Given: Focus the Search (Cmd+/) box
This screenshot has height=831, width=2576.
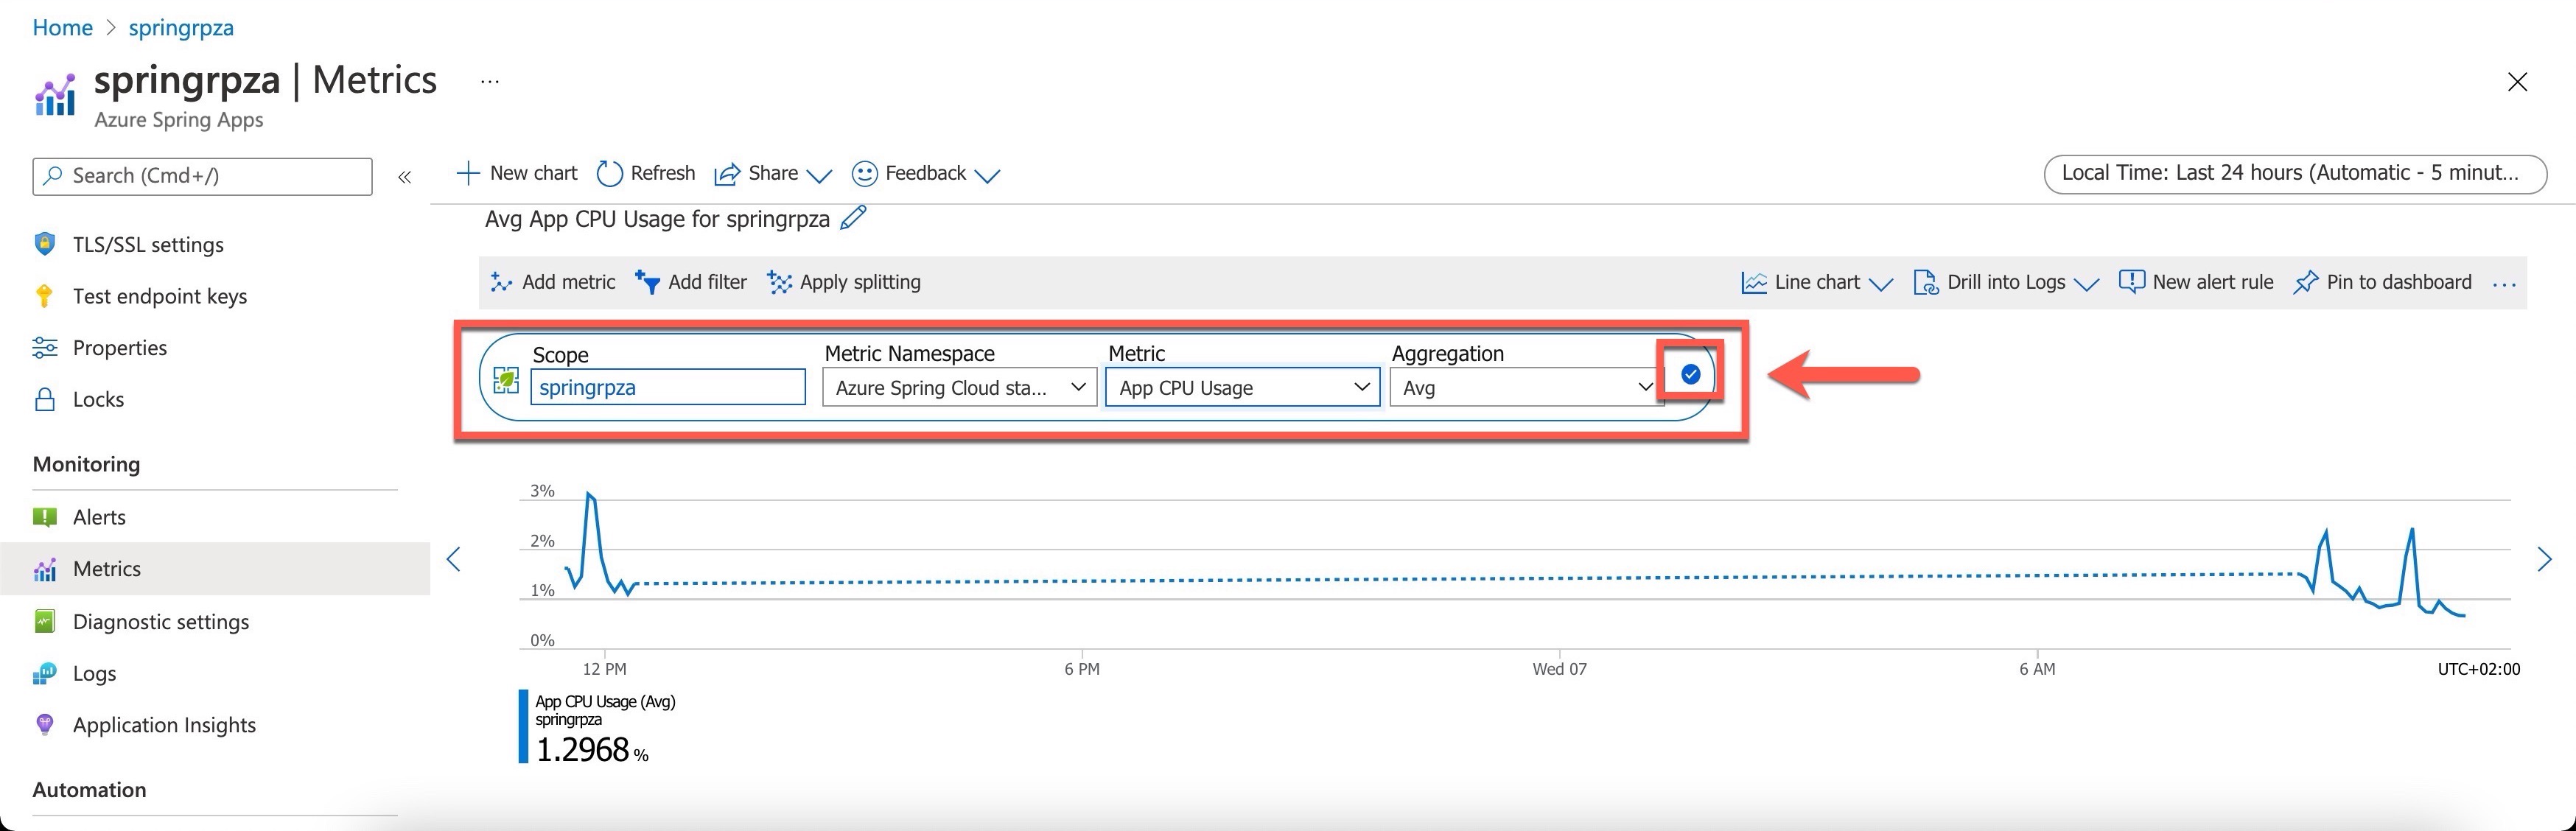Looking at the screenshot, I should (203, 176).
